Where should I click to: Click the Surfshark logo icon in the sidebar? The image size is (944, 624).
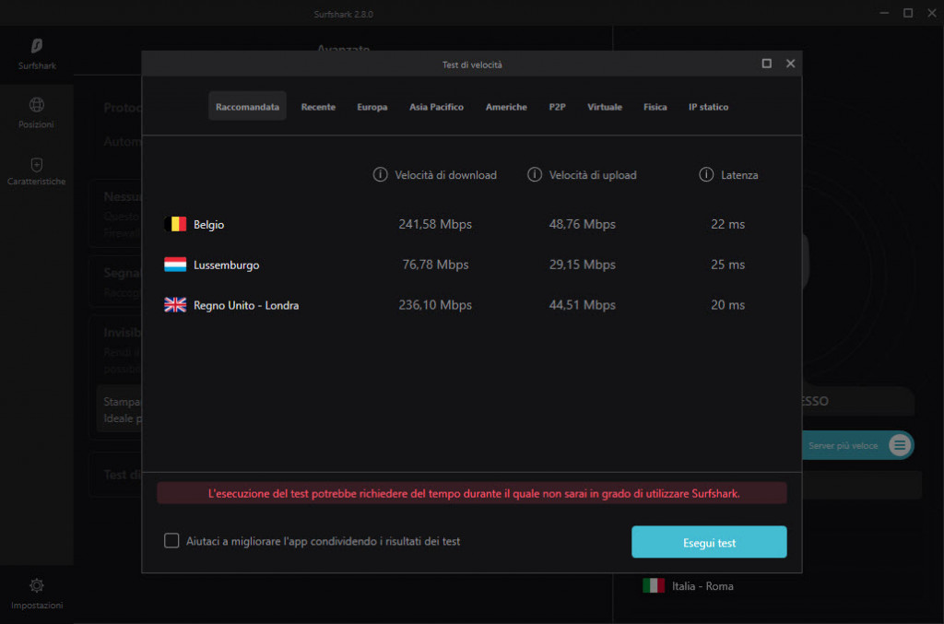37,46
